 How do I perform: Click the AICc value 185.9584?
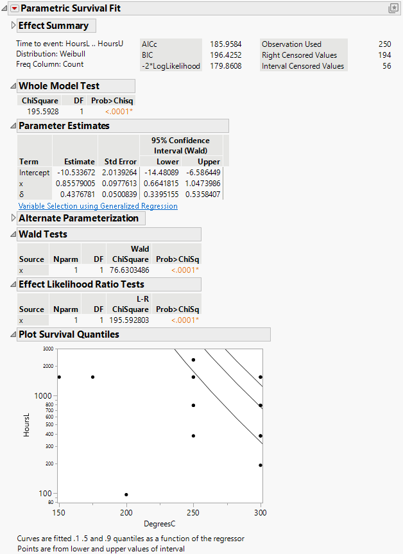[x=226, y=44]
